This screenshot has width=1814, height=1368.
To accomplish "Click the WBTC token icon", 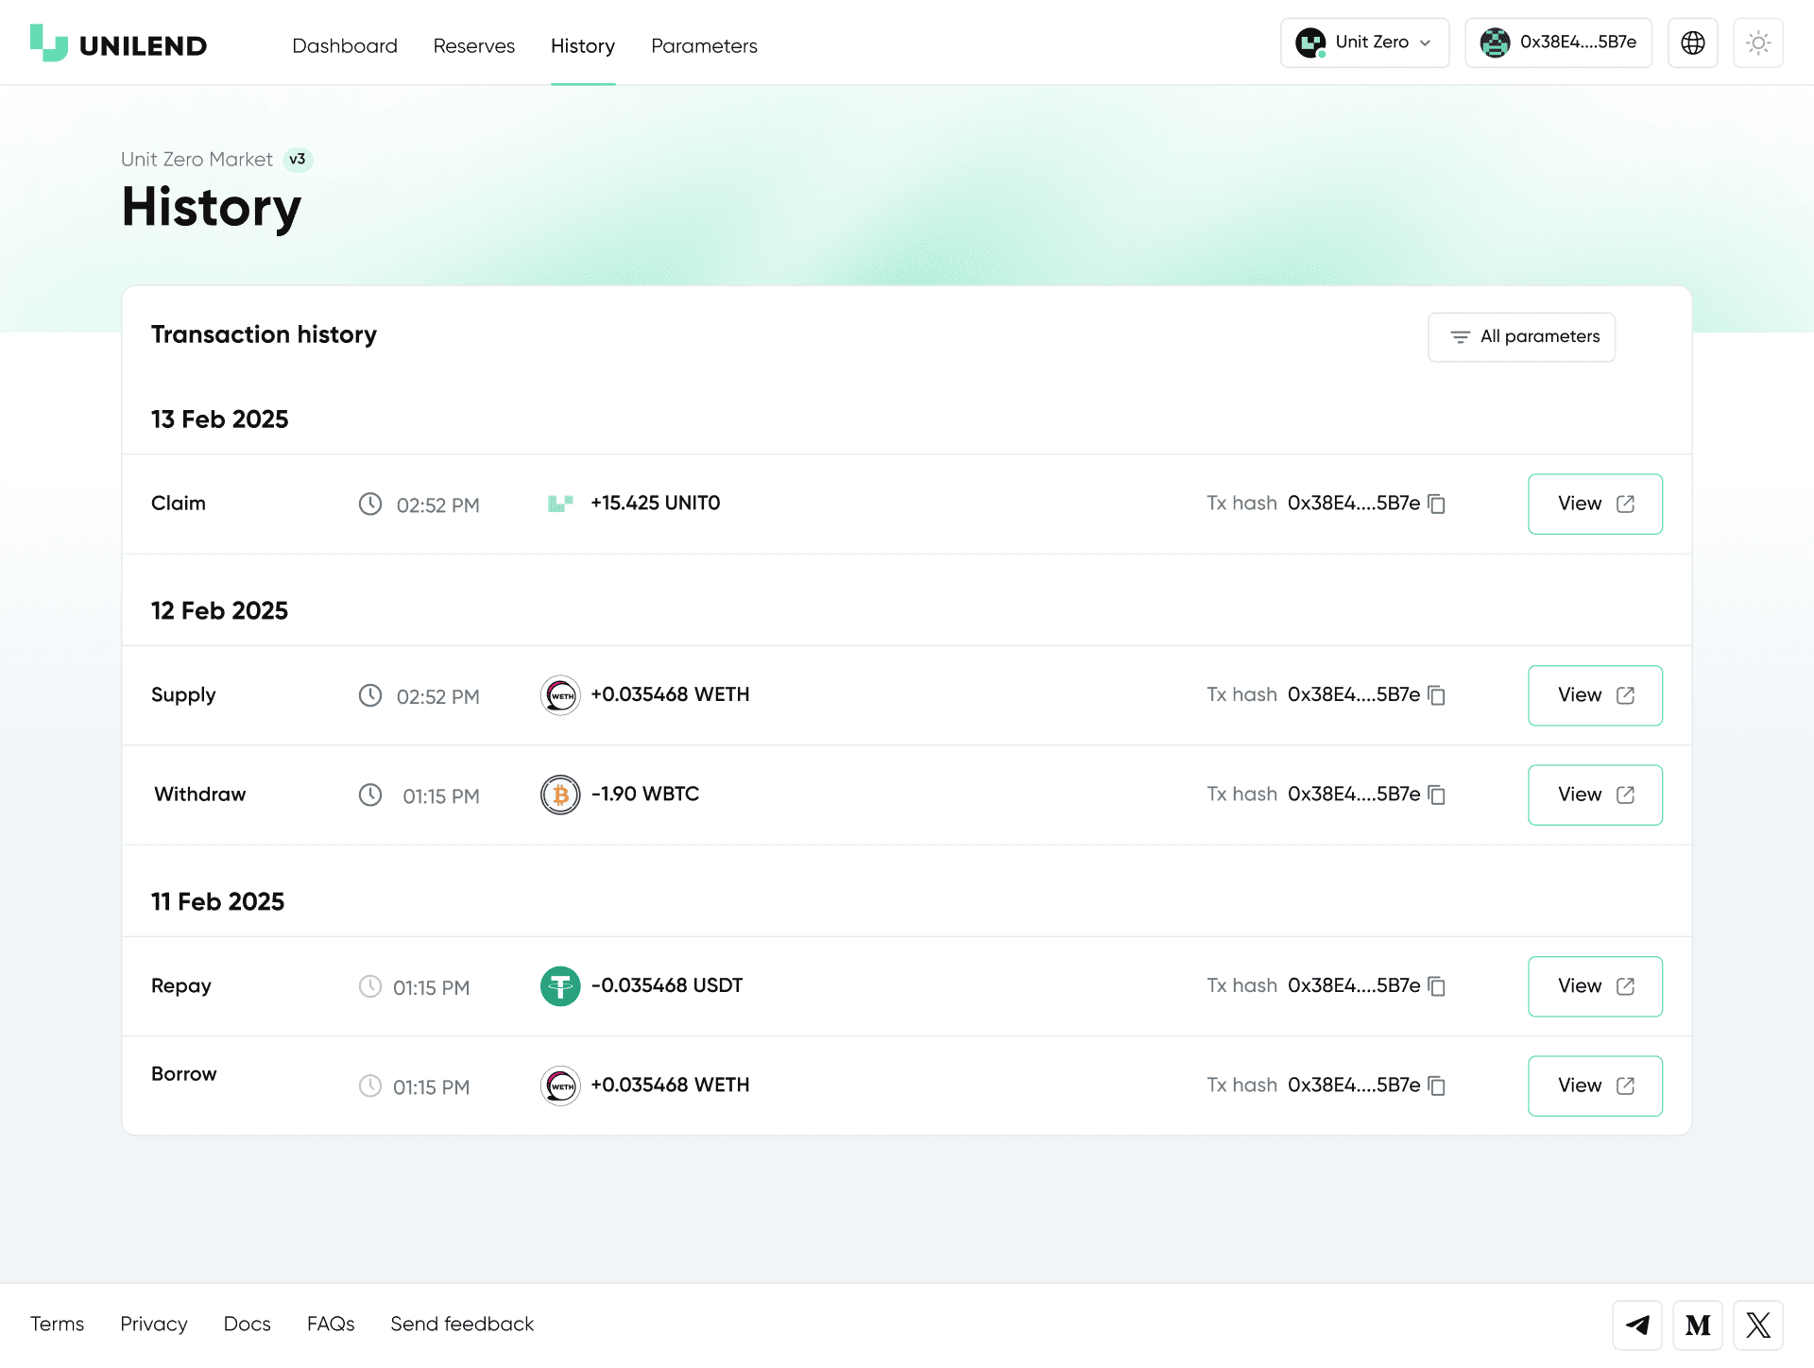I will pos(560,795).
